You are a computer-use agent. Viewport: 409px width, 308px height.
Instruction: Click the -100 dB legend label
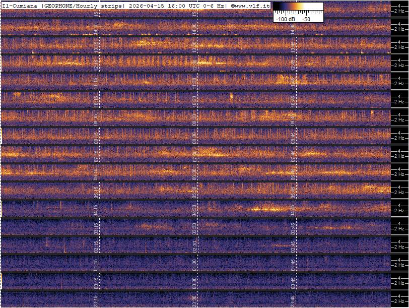285,19
